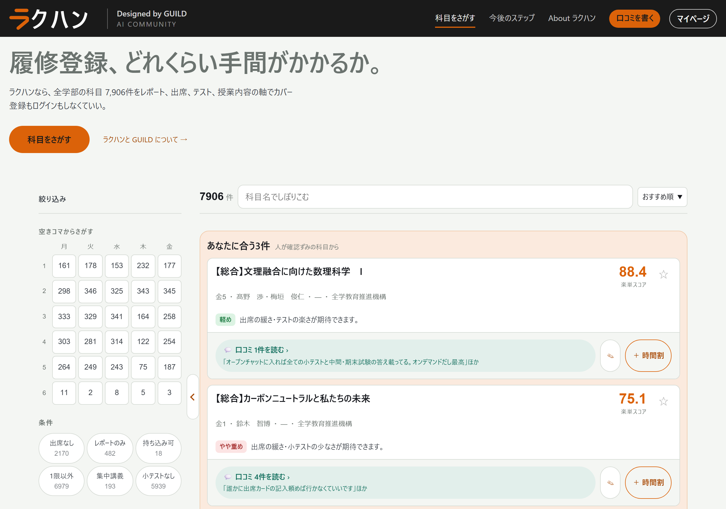Select Friday period 2 slot showing 345
Image resolution: width=726 pixels, height=509 pixels.
coord(170,291)
